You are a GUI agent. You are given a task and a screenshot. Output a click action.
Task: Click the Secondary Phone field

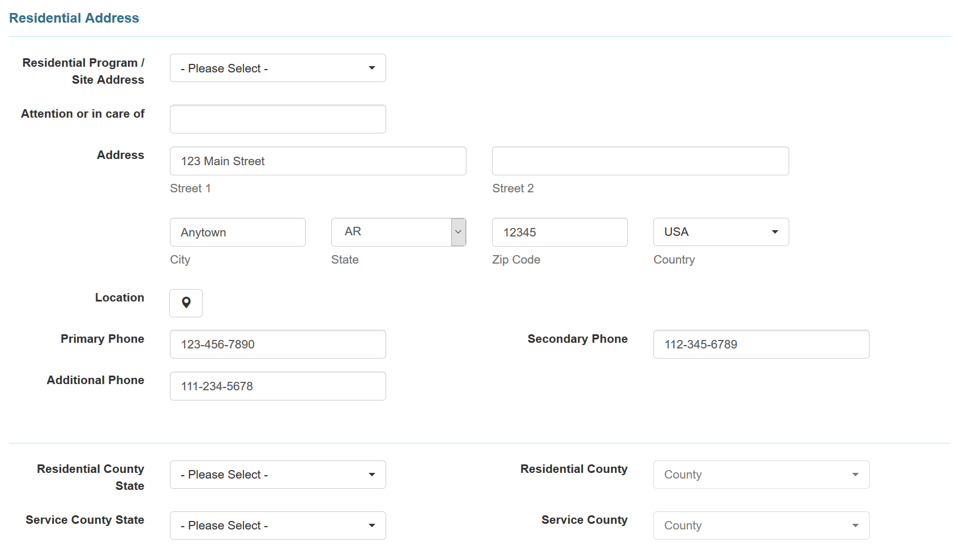pyautogui.click(x=760, y=344)
